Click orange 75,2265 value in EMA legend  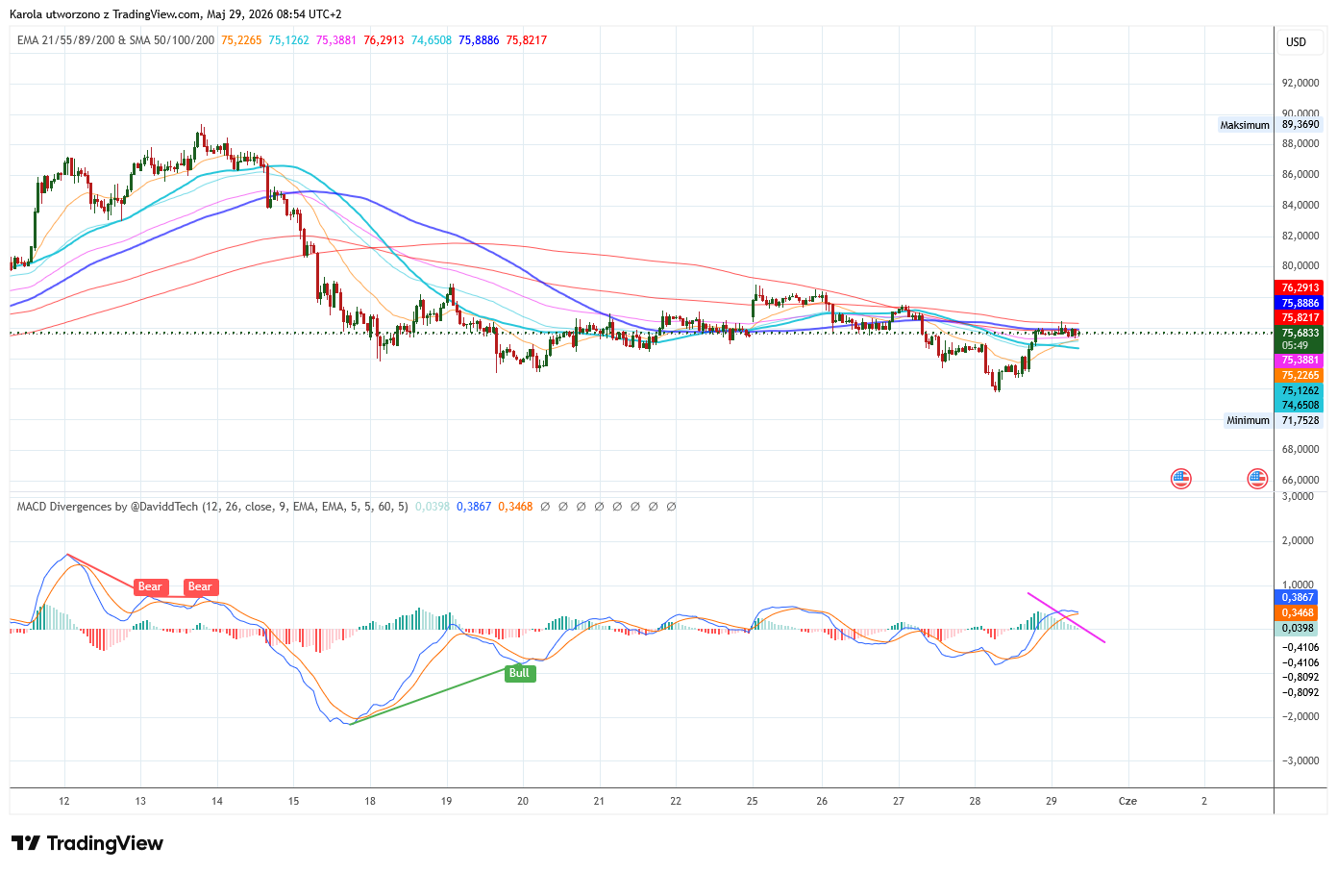pos(241,40)
